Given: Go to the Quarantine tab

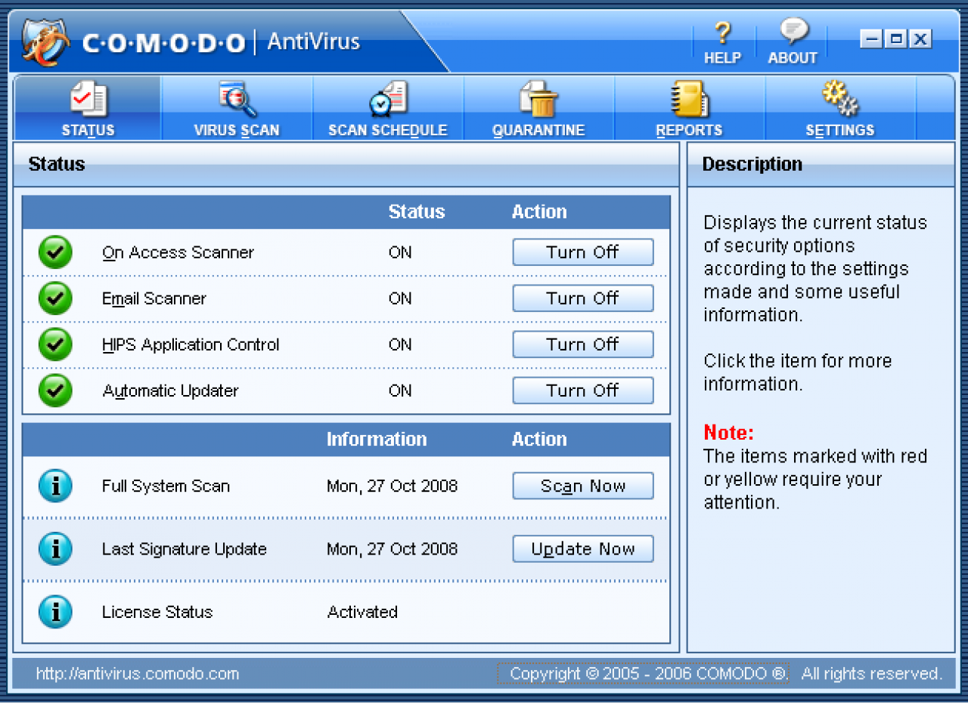Looking at the screenshot, I should (x=538, y=108).
